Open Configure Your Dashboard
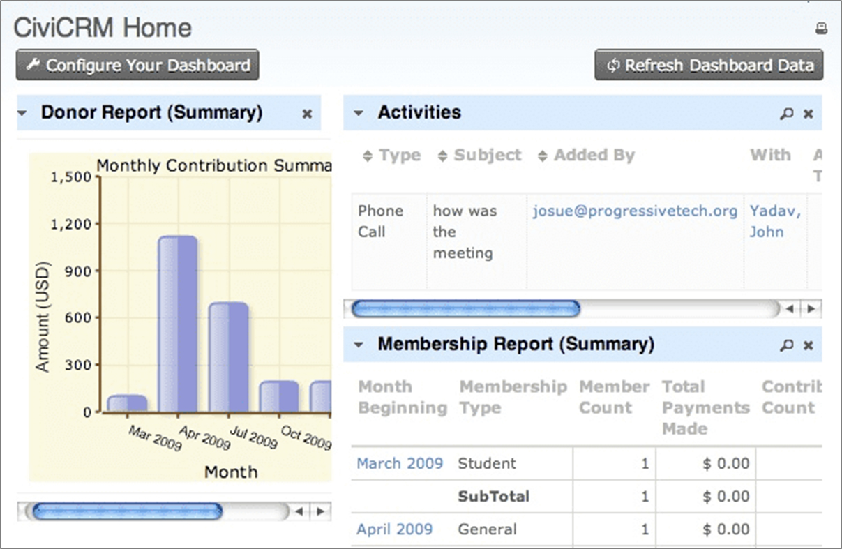 click(137, 65)
